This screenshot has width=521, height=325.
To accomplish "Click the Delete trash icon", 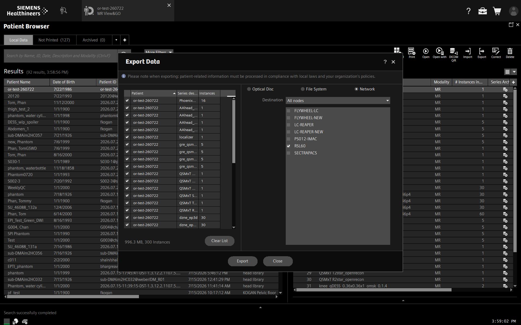I will [x=510, y=53].
